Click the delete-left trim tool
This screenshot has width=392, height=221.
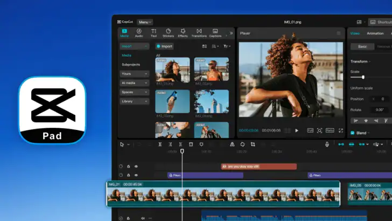coord(170,144)
